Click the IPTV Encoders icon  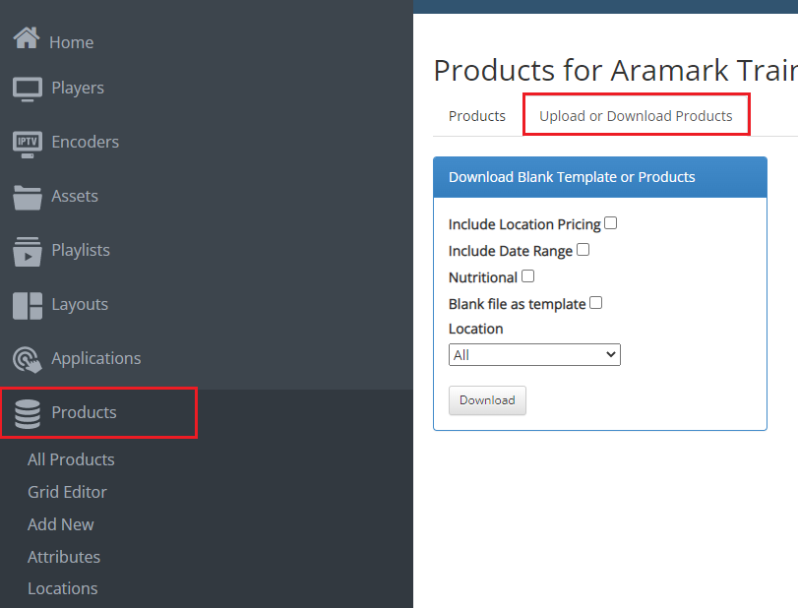(28, 143)
